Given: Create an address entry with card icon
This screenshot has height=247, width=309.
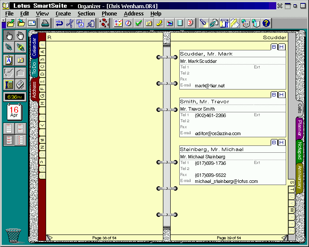Looking at the screenshot, I should pyautogui.click(x=149, y=23).
